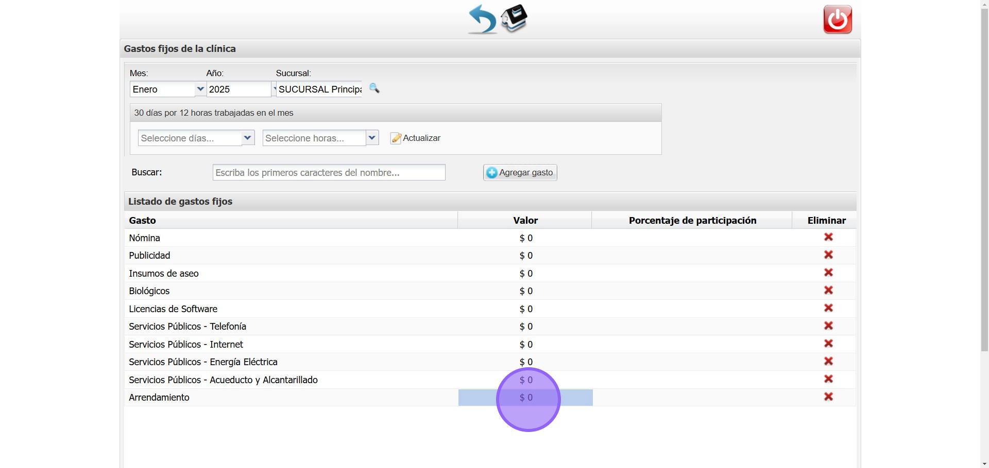The height and width of the screenshot is (468, 989).
Task: Delete the Nómina expense row
Action: (x=828, y=237)
